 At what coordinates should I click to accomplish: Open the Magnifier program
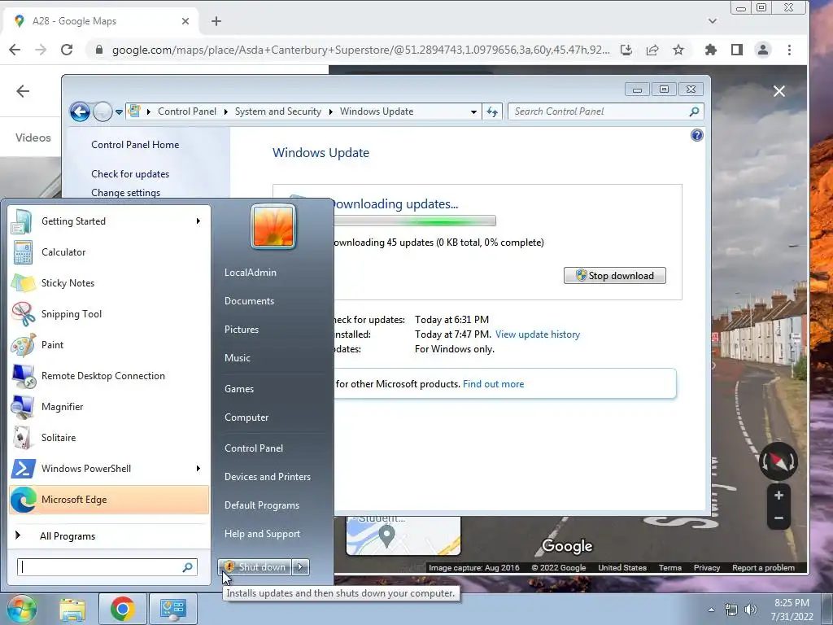coord(109,407)
